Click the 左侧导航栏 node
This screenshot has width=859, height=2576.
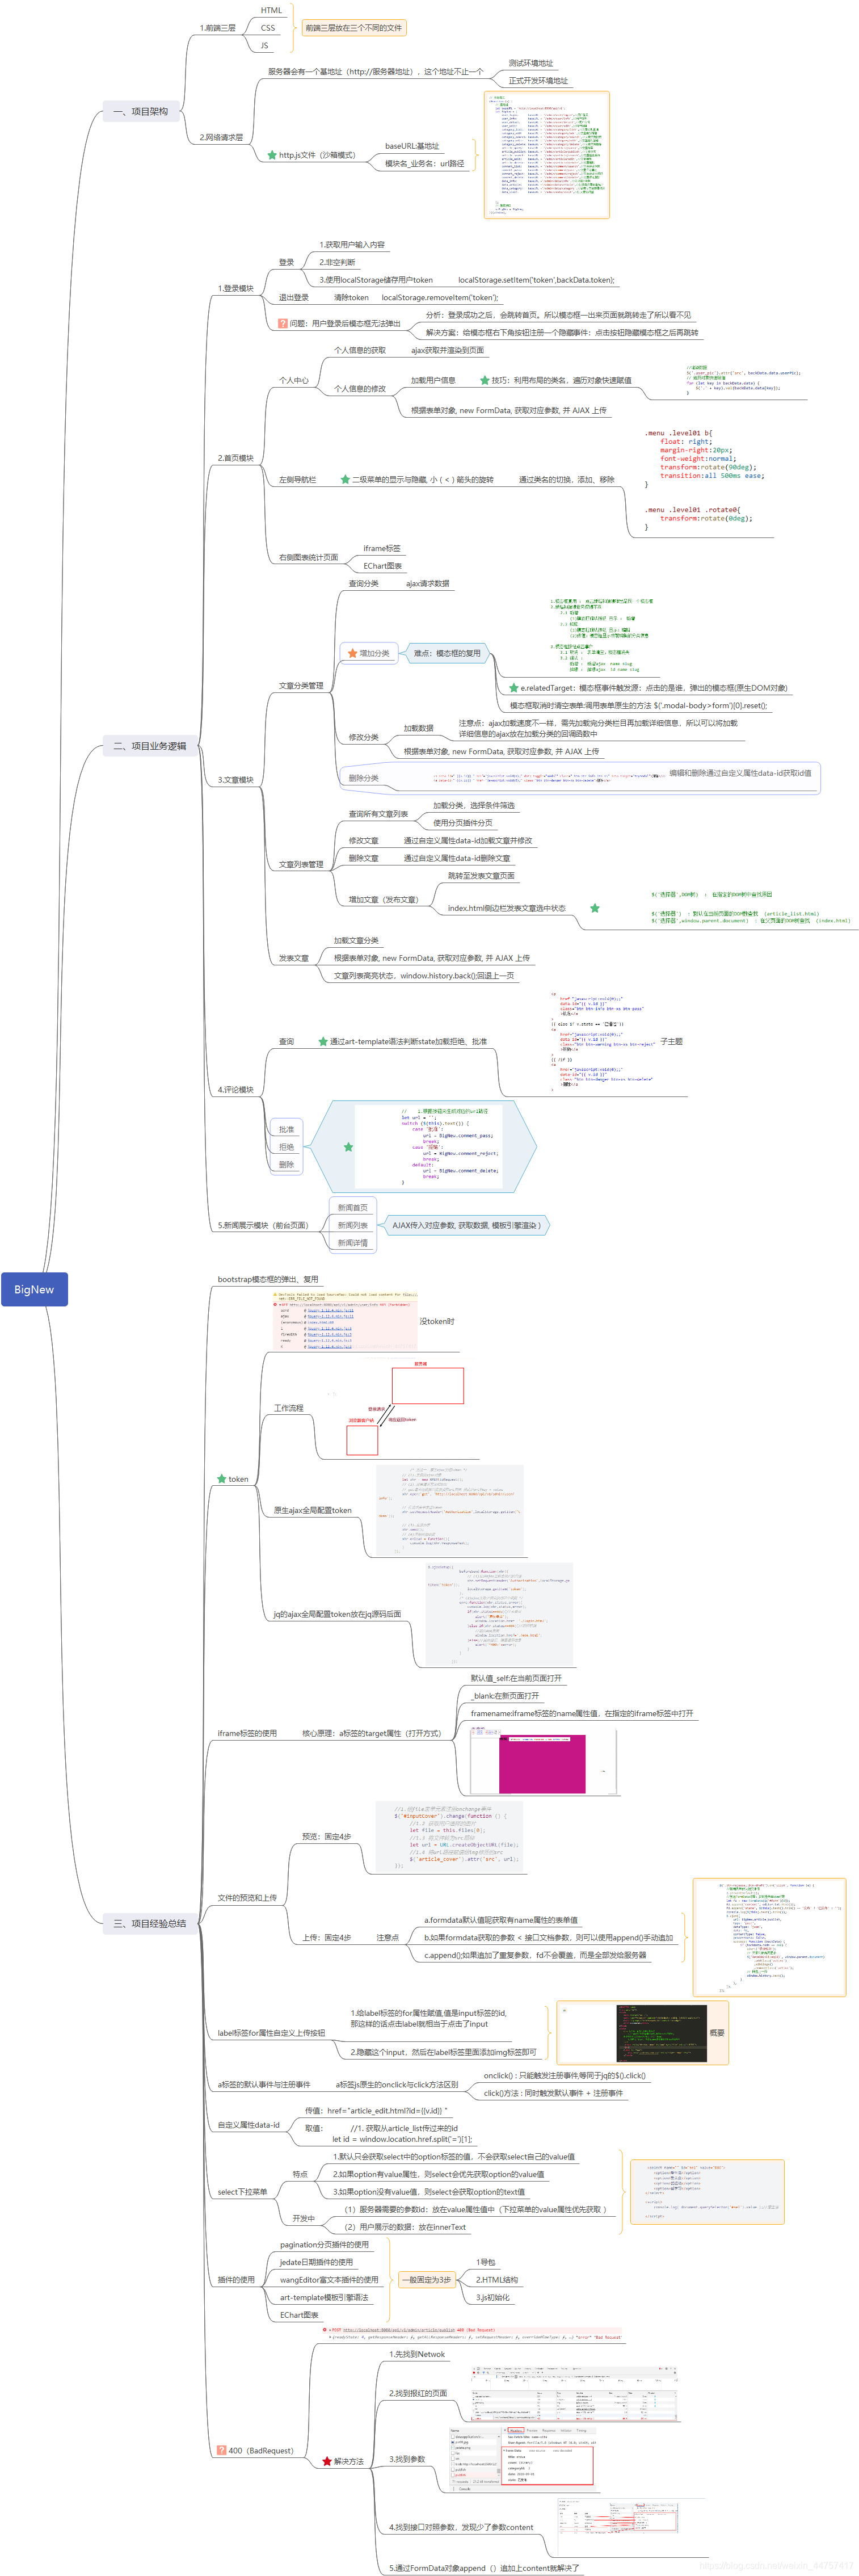coord(298,480)
